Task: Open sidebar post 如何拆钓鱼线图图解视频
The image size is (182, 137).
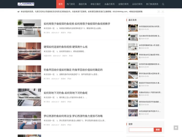Action: pyautogui.click(x=150, y=64)
